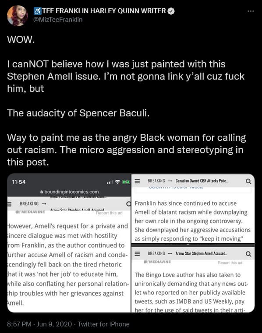Image resolution: width=262 pixels, height=333 pixels.
Task: Click the search magnifier in bottom-right screenshot
Action: (248, 254)
